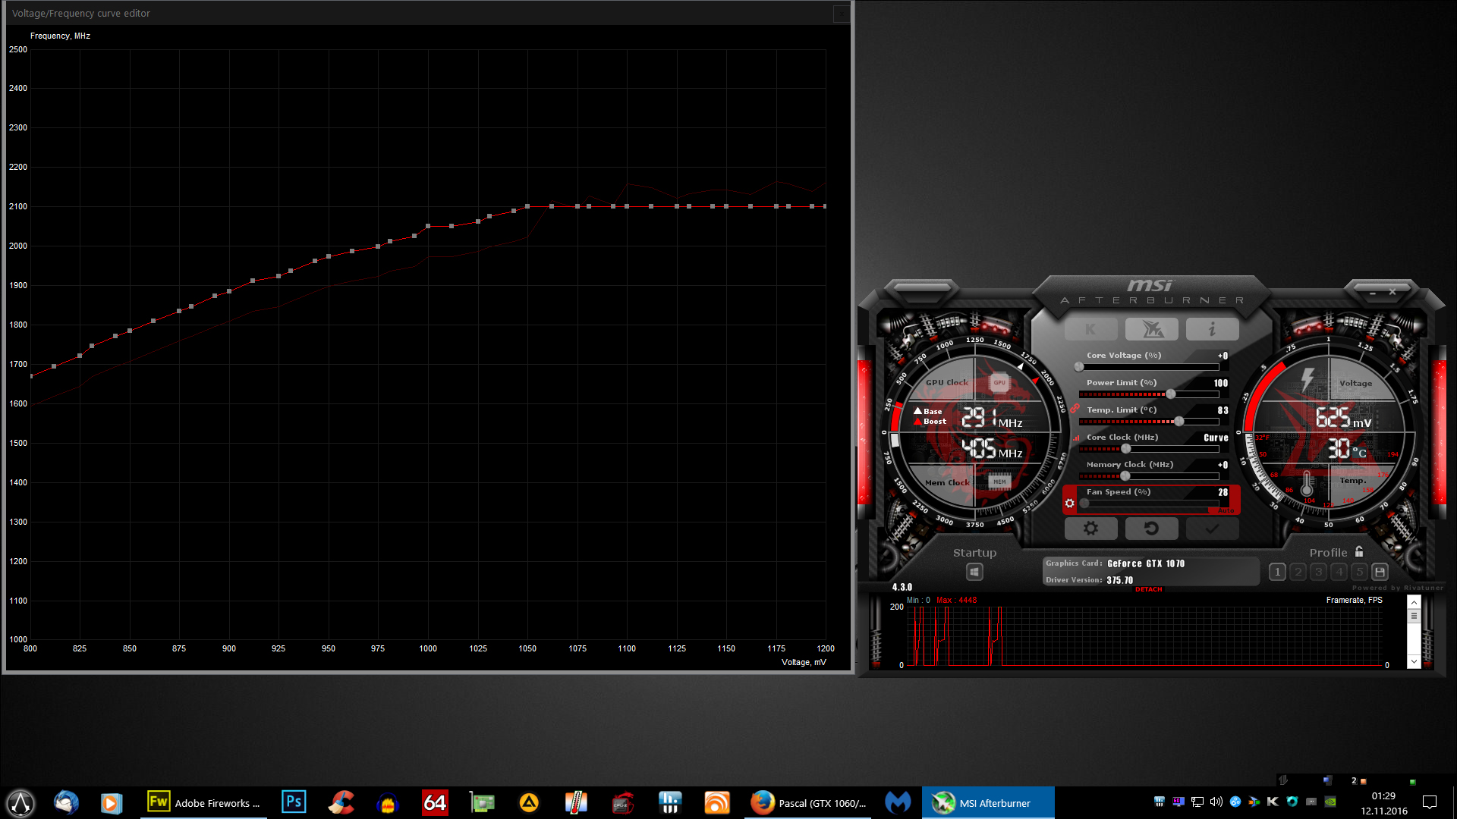The width and height of the screenshot is (1457, 819).
Task: Open Adobe Fireworks from the taskbar
Action: (203, 802)
